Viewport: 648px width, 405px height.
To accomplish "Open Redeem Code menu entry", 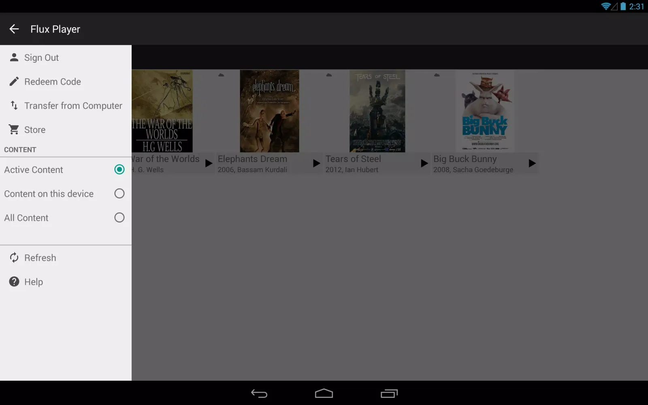I will pyautogui.click(x=66, y=81).
